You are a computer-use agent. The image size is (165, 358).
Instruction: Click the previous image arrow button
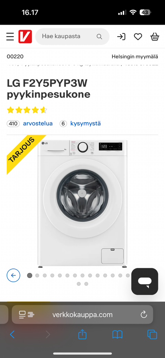tap(13, 275)
